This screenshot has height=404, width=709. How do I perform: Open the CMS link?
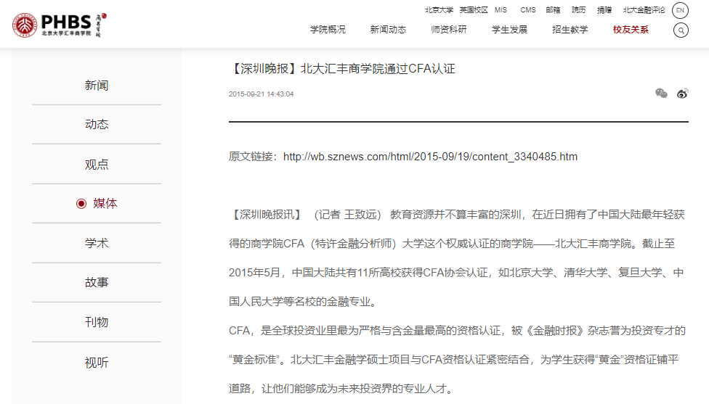527,10
